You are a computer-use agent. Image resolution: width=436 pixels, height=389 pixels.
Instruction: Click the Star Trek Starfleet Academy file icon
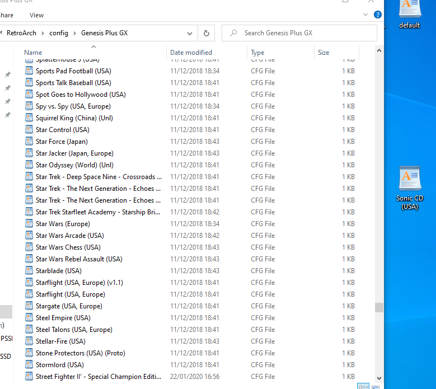coord(29,212)
